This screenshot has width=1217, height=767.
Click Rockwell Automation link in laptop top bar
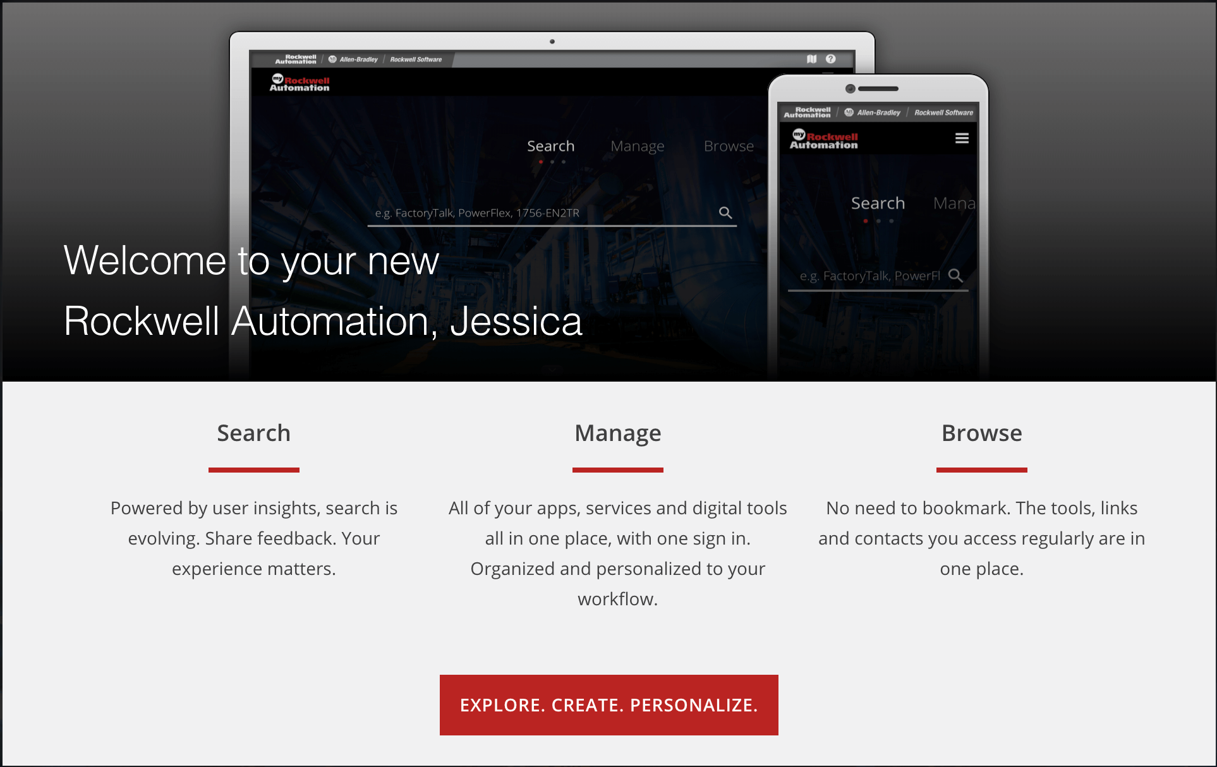point(296,59)
